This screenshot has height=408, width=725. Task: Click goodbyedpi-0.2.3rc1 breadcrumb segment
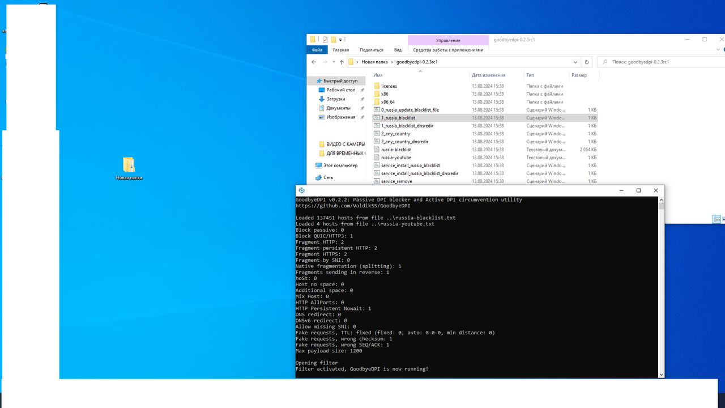(x=417, y=62)
